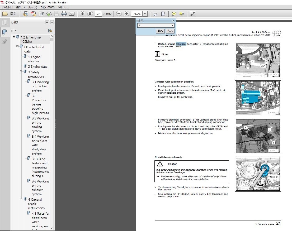Select the highlight text tool icon
Image resolution: width=292 pixels, height=231 pixels.
[182, 14]
